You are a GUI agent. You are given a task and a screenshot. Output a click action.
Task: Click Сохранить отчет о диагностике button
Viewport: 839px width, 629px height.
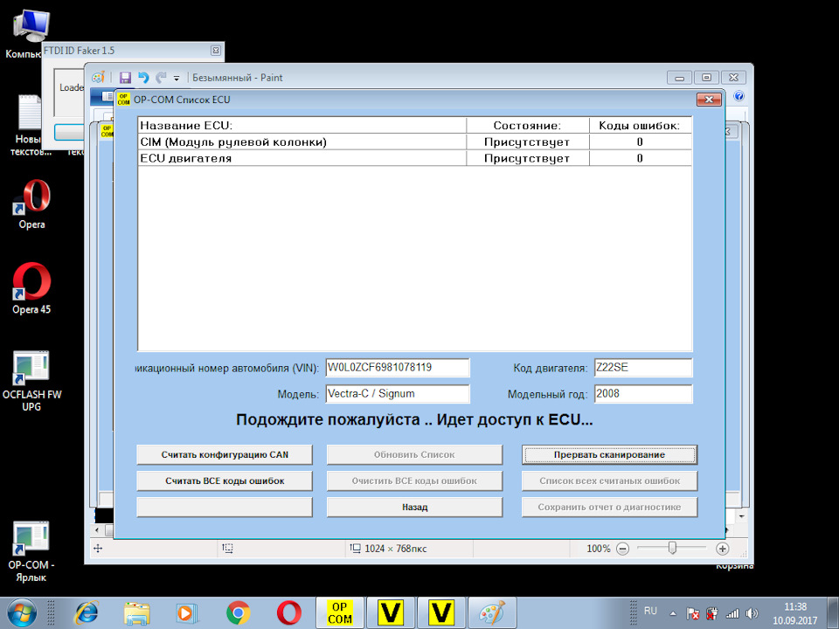[x=609, y=507]
